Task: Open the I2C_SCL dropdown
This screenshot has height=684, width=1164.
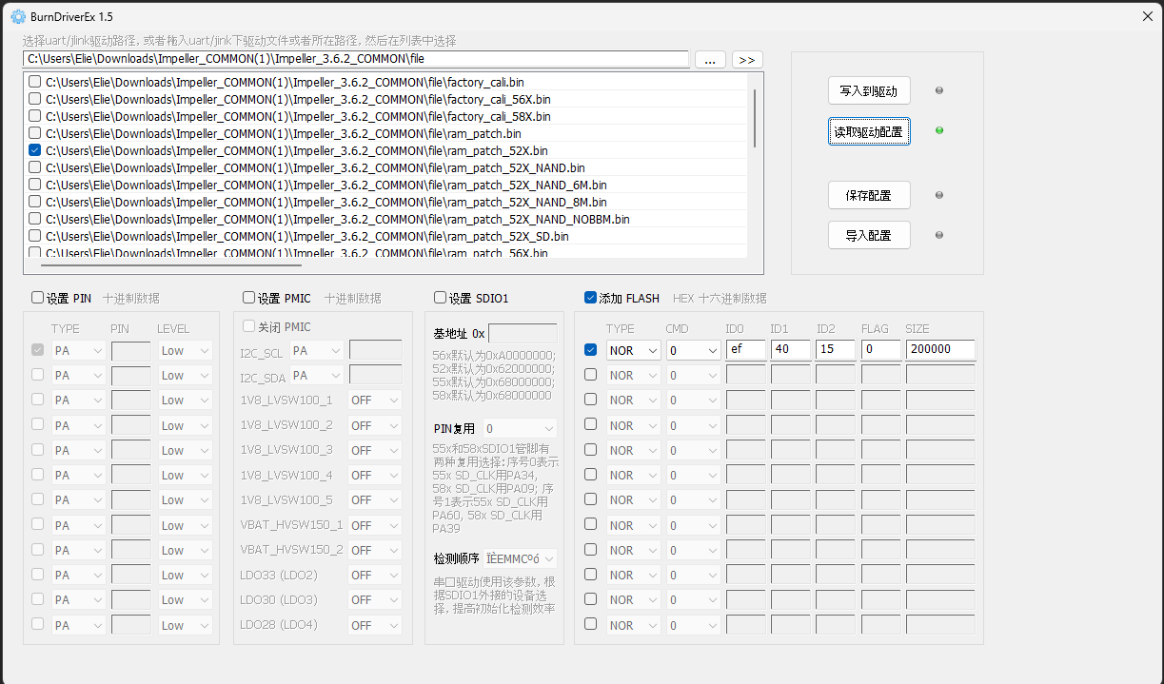Action: pos(317,350)
